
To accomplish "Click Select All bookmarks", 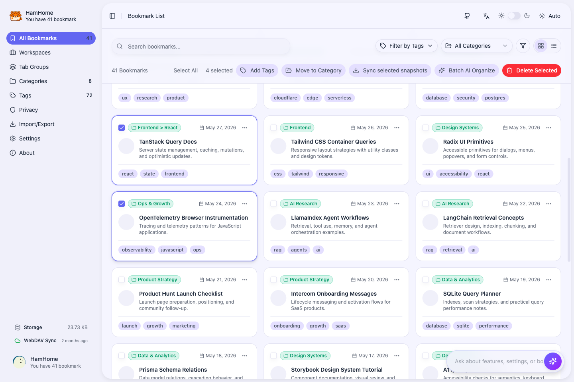I will 185,70.
